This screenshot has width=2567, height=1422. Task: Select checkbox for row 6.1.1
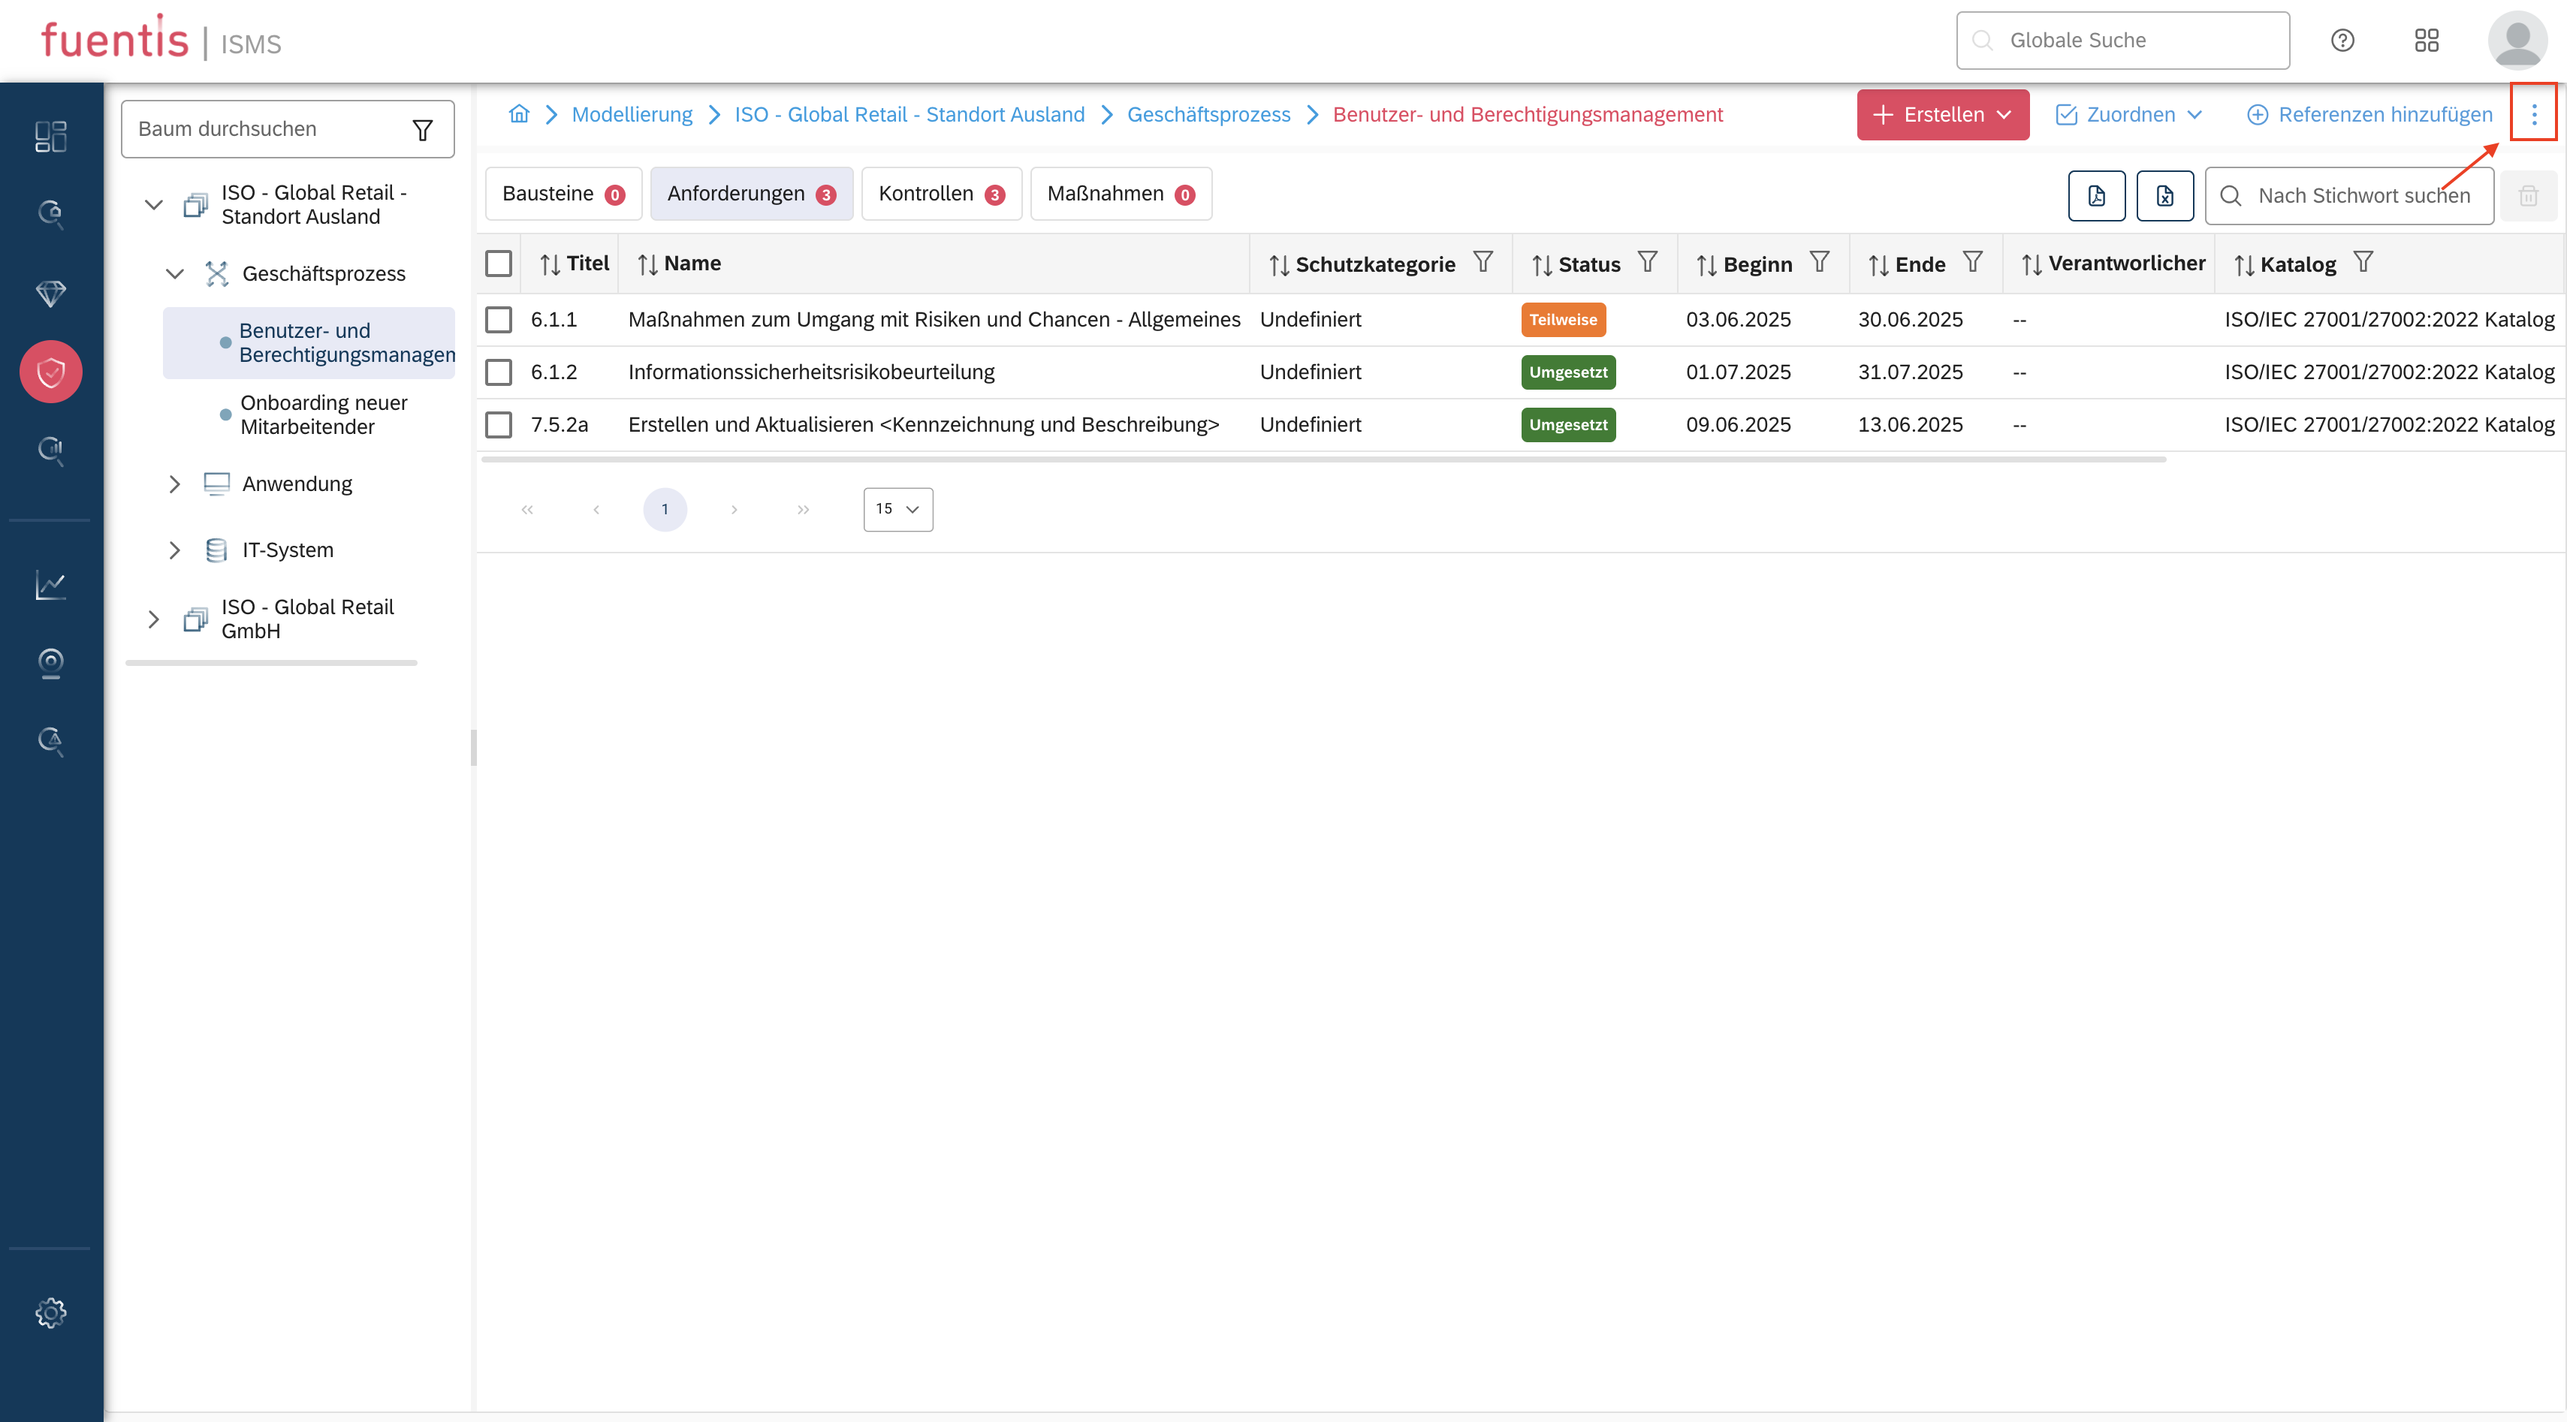coord(498,320)
